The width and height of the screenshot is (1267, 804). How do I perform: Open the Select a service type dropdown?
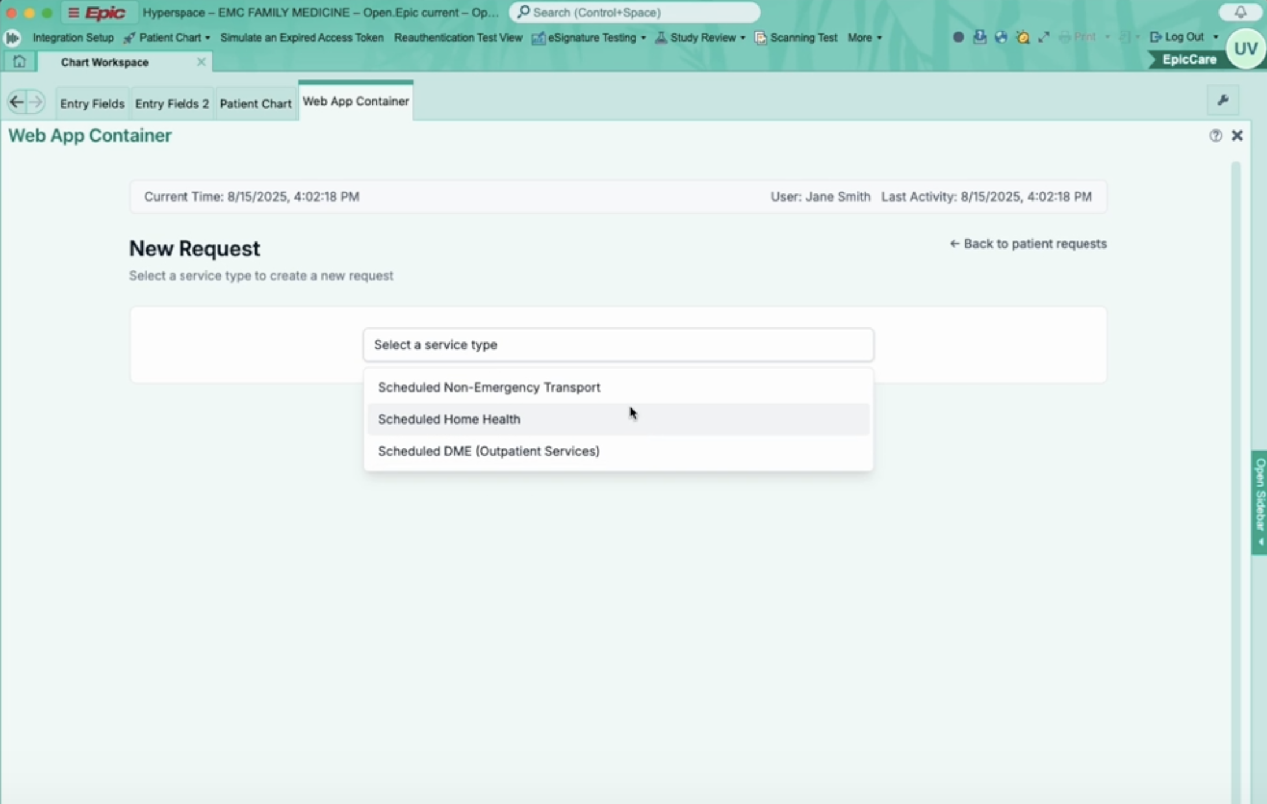coord(617,344)
